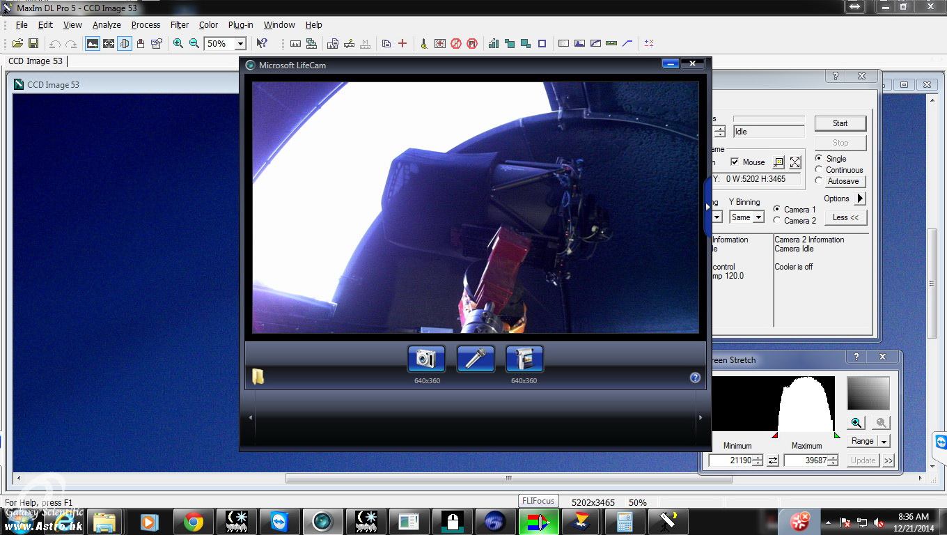Open the Analyze menu
This screenshot has height=535, width=947.
[107, 24]
